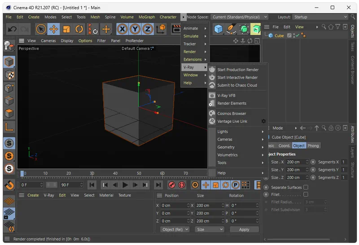Click the coordinate system cube icon
359x245 pixels.
[161, 29]
